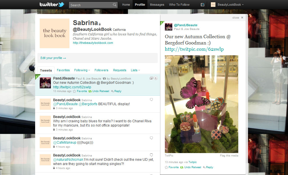Click @Bergdorfs mention link

pyautogui.click(x=88, y=104)
